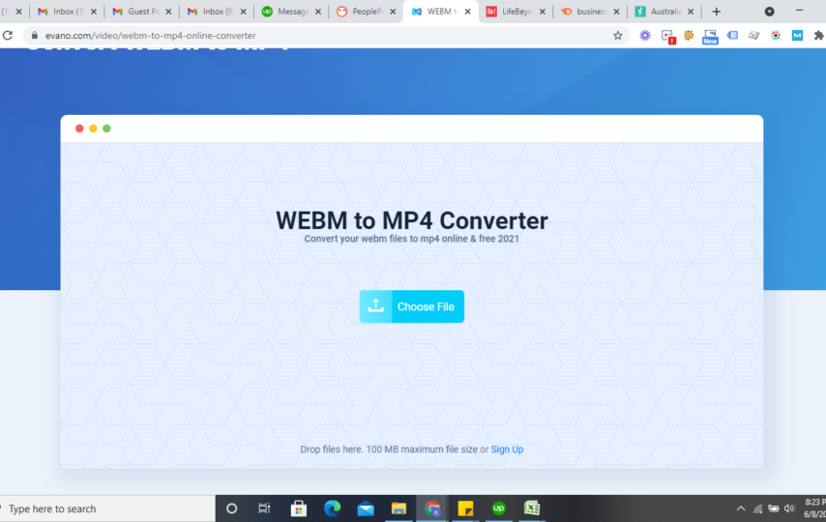Open the tab search dropdown arrow
The image size is (826, 522).
click(x=769, y=12)
